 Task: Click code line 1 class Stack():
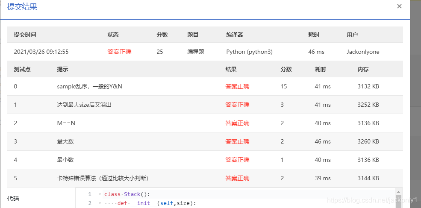[127, 194]
